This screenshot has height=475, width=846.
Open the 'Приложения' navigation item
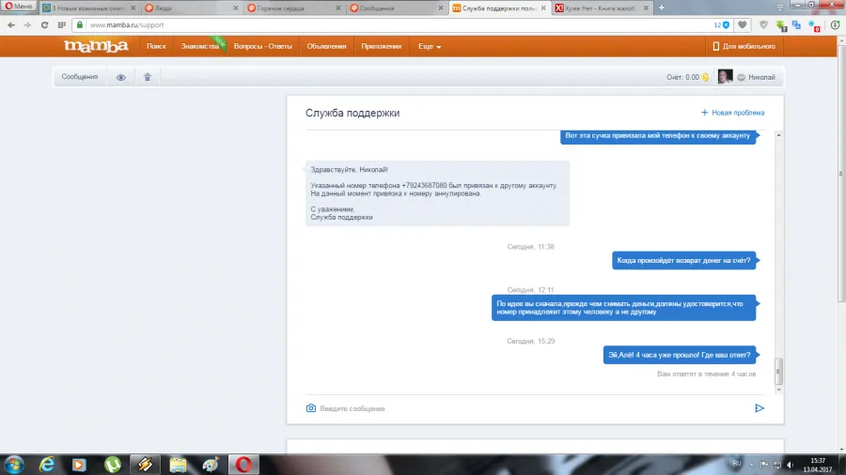[x=381, y=46]
